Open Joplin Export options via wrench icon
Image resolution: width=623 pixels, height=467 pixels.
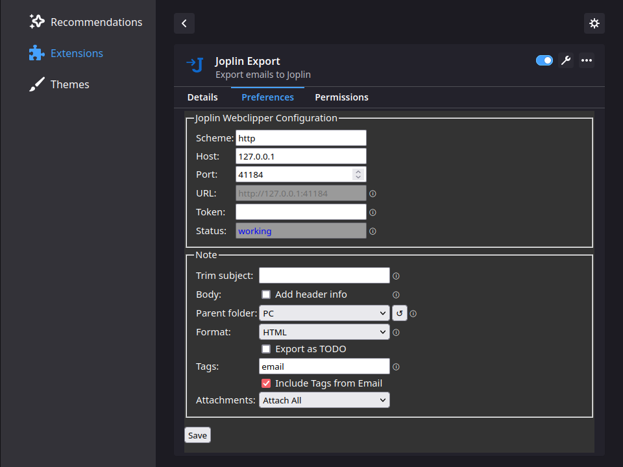click(x=566, y=60)
